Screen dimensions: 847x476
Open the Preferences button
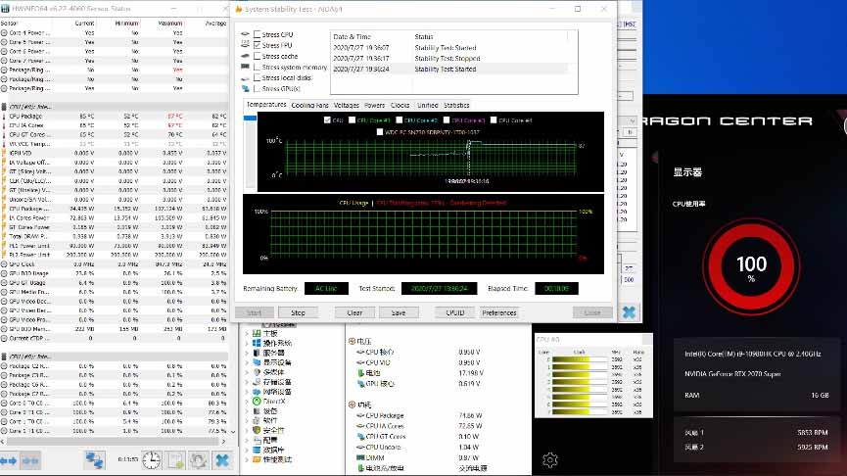coord(499,312)
